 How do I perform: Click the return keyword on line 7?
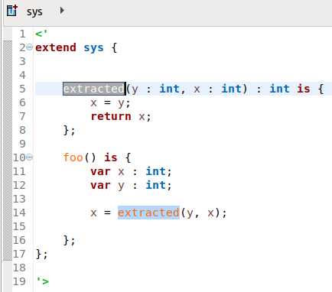click(111, 116)
